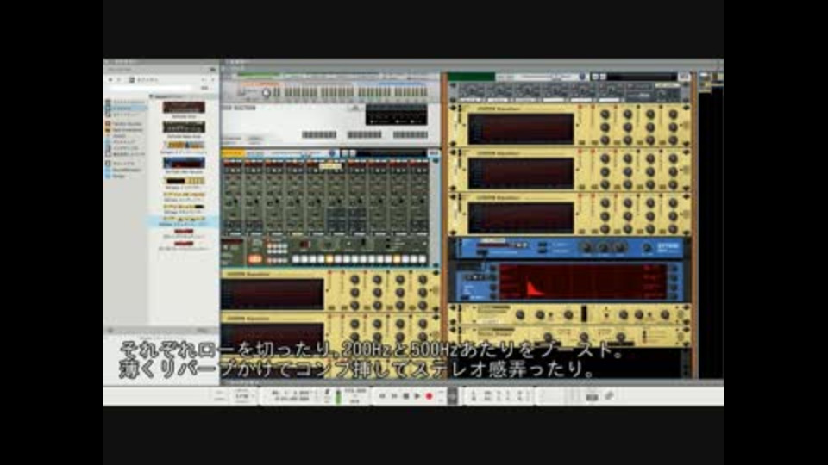
Task: Go back with the browser back arrow
Action: [110, 79]
